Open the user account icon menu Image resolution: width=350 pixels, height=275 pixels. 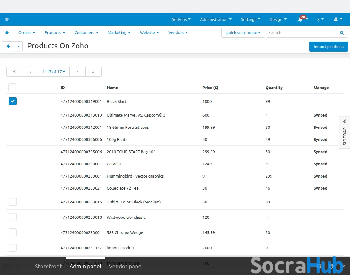pos(337,19)
